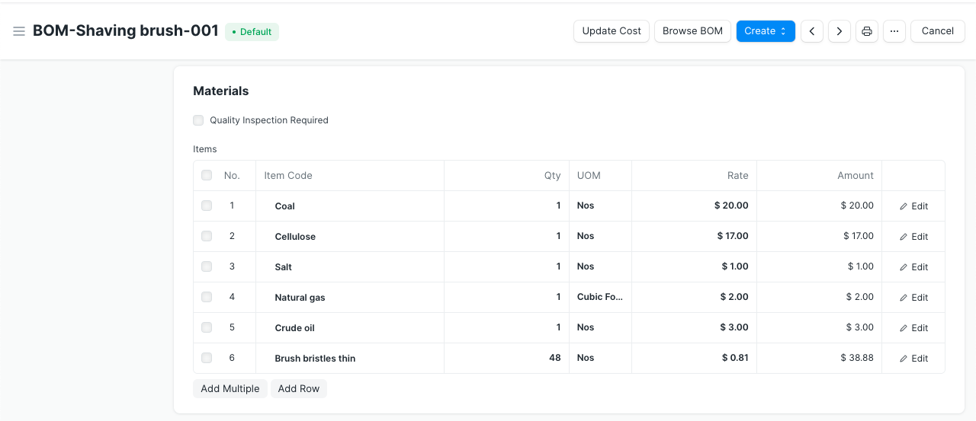Go to next document arrow
Viewport: 976px width, 421px height.
[x=839, y=31]
